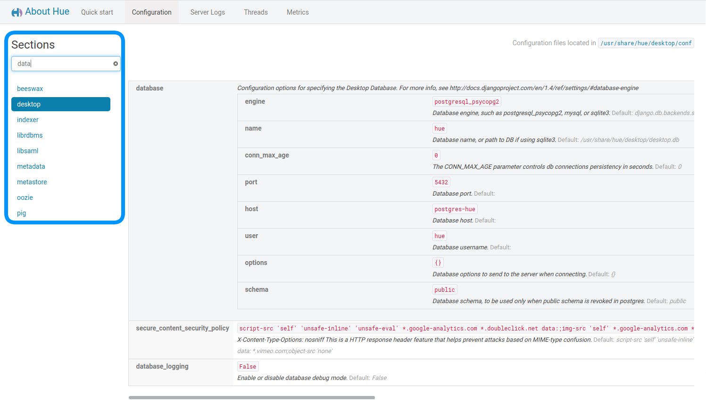Viewport: 706px width, 420px height.
Task: Select the desktop section
Action: pos(61,104)
